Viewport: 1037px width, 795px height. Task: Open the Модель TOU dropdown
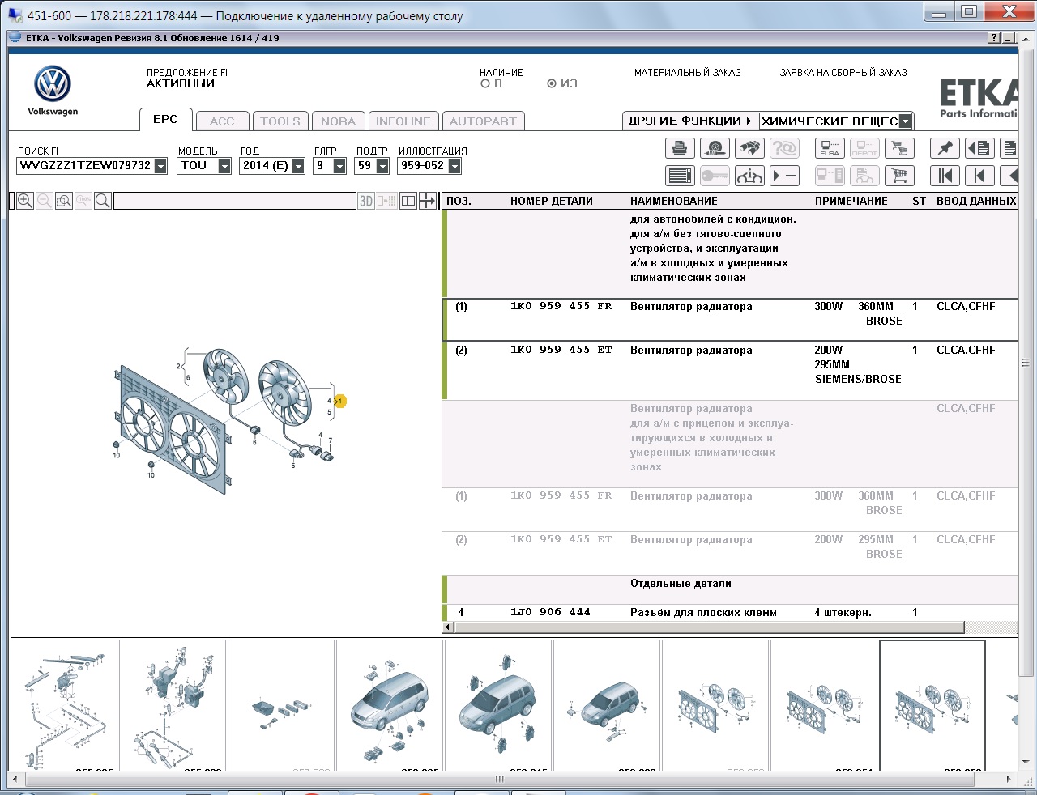click(224, 166)
